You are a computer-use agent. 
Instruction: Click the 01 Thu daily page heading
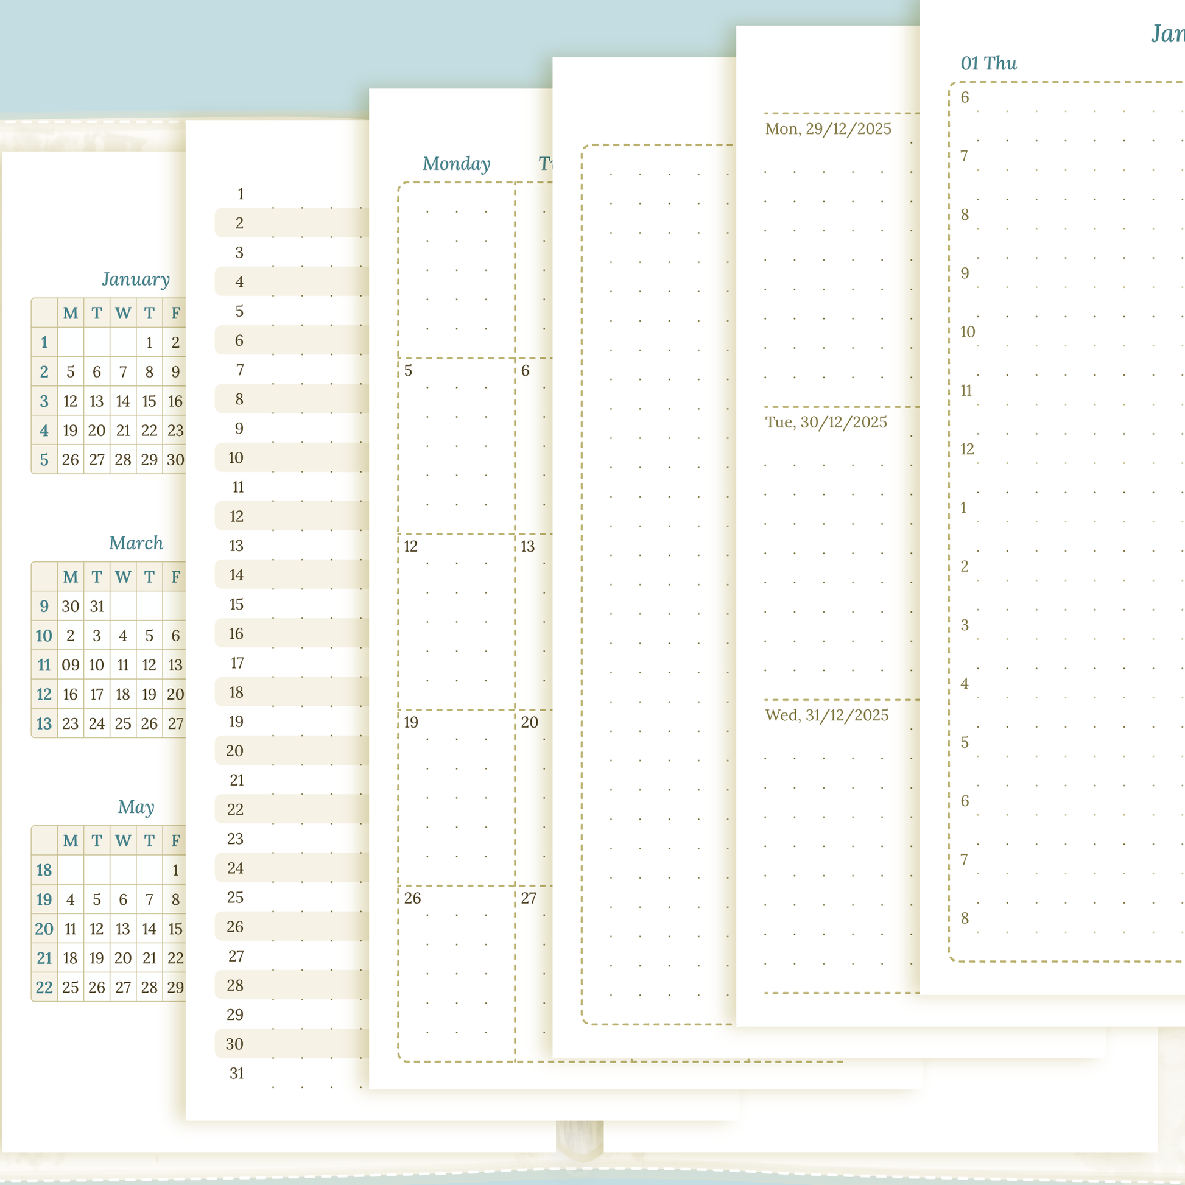(988, 64)
